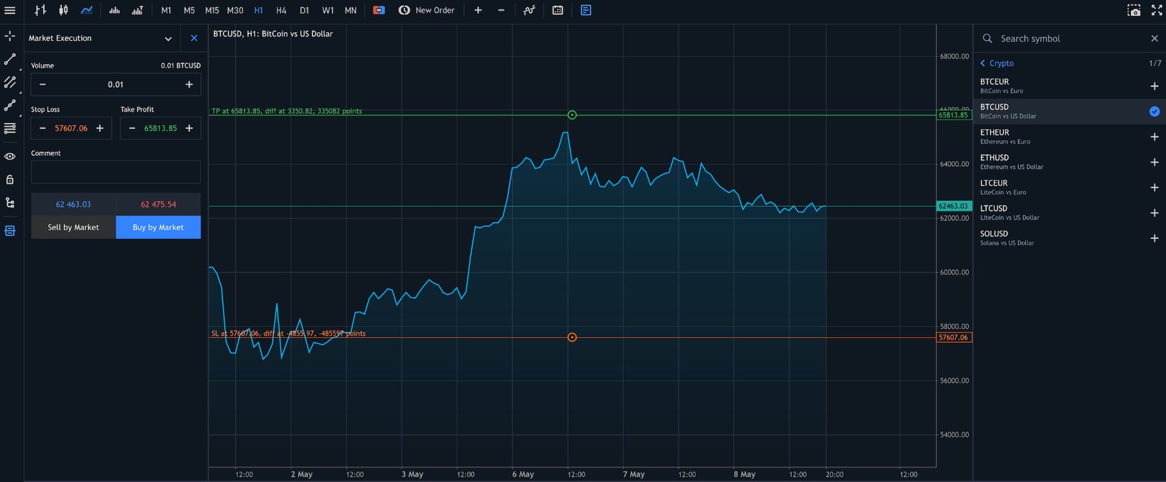
Task: Add BTCEUR with its plus icon
Action: point(1154,86)
